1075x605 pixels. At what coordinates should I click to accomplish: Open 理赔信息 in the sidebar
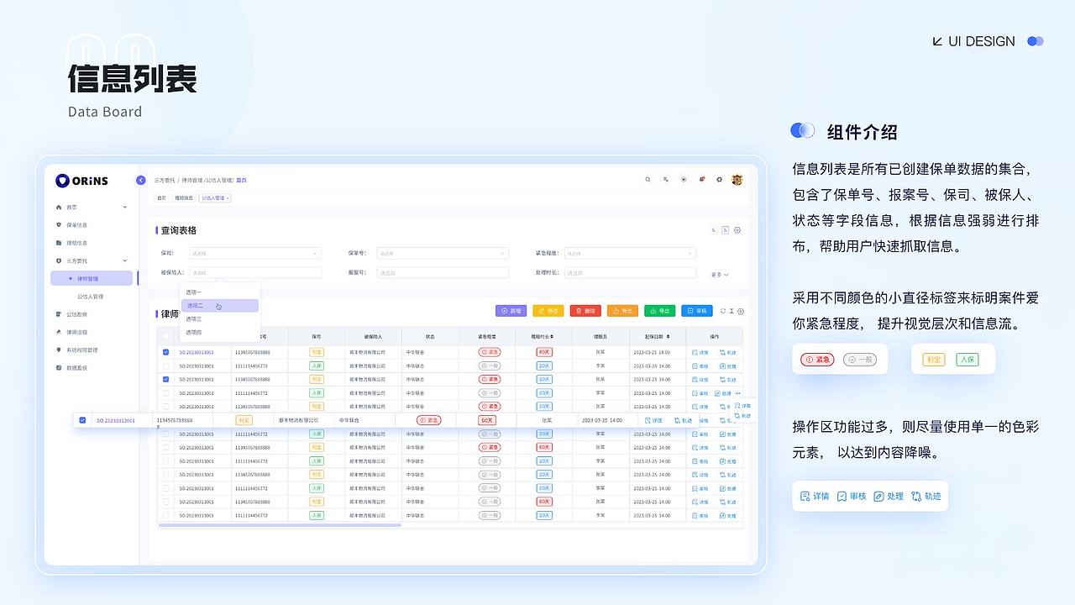[77, 243]
